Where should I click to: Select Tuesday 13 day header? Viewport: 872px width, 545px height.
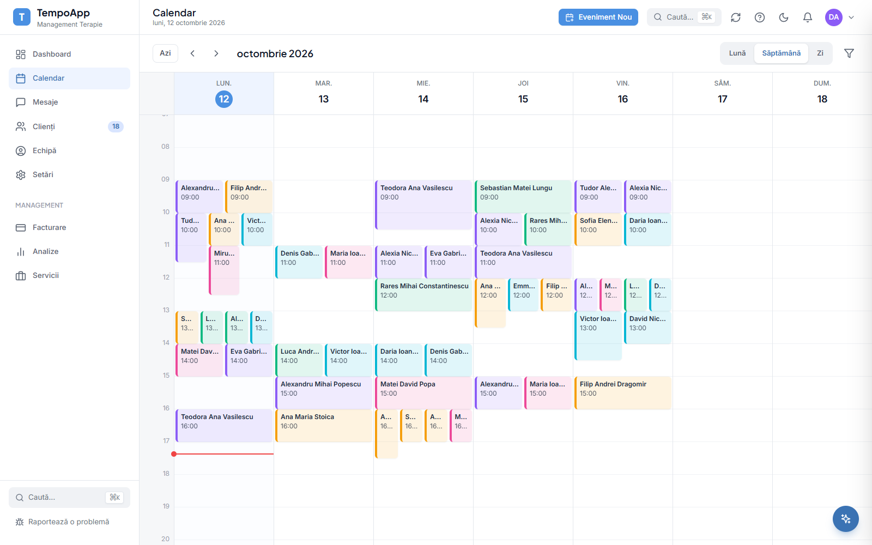click(x=324, y=93)
